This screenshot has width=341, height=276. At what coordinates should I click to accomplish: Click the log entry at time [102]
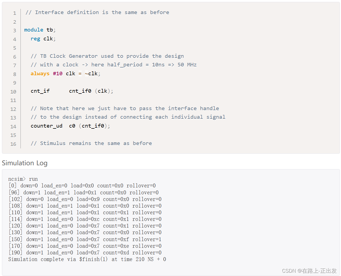click(85, 199)
